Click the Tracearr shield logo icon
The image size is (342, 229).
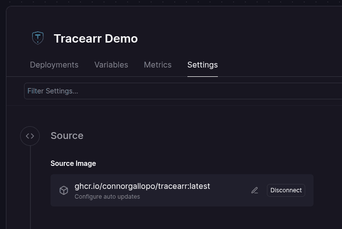38,38
